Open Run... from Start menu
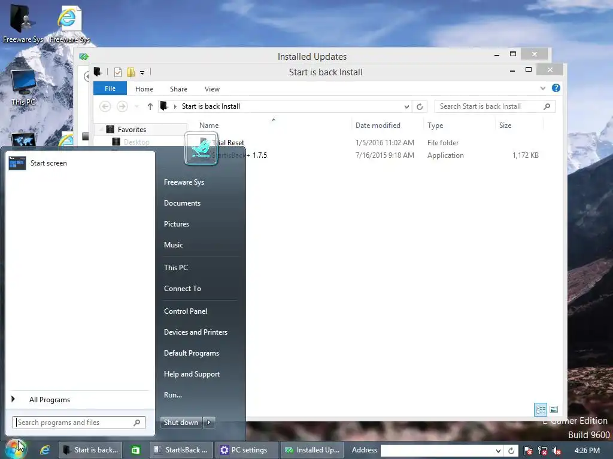613x459 pixels. 173,395
